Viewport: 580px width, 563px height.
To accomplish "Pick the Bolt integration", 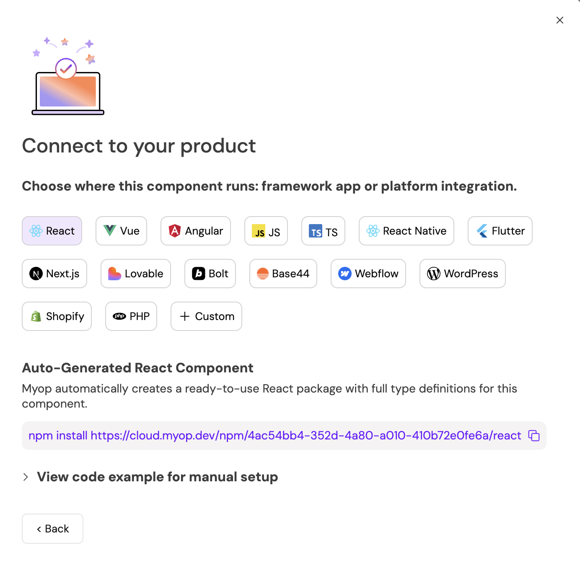I will tap(210, 274).
